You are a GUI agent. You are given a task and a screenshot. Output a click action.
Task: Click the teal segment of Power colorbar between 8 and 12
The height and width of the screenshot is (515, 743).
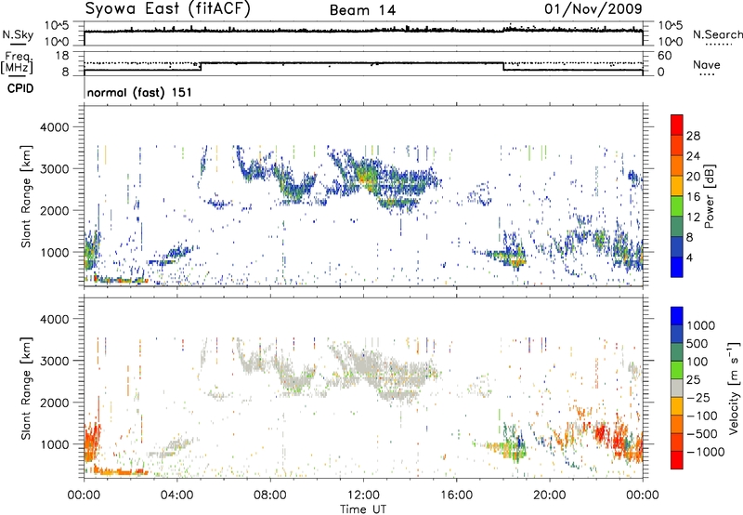pyautogui.click(x=677, y=226)
